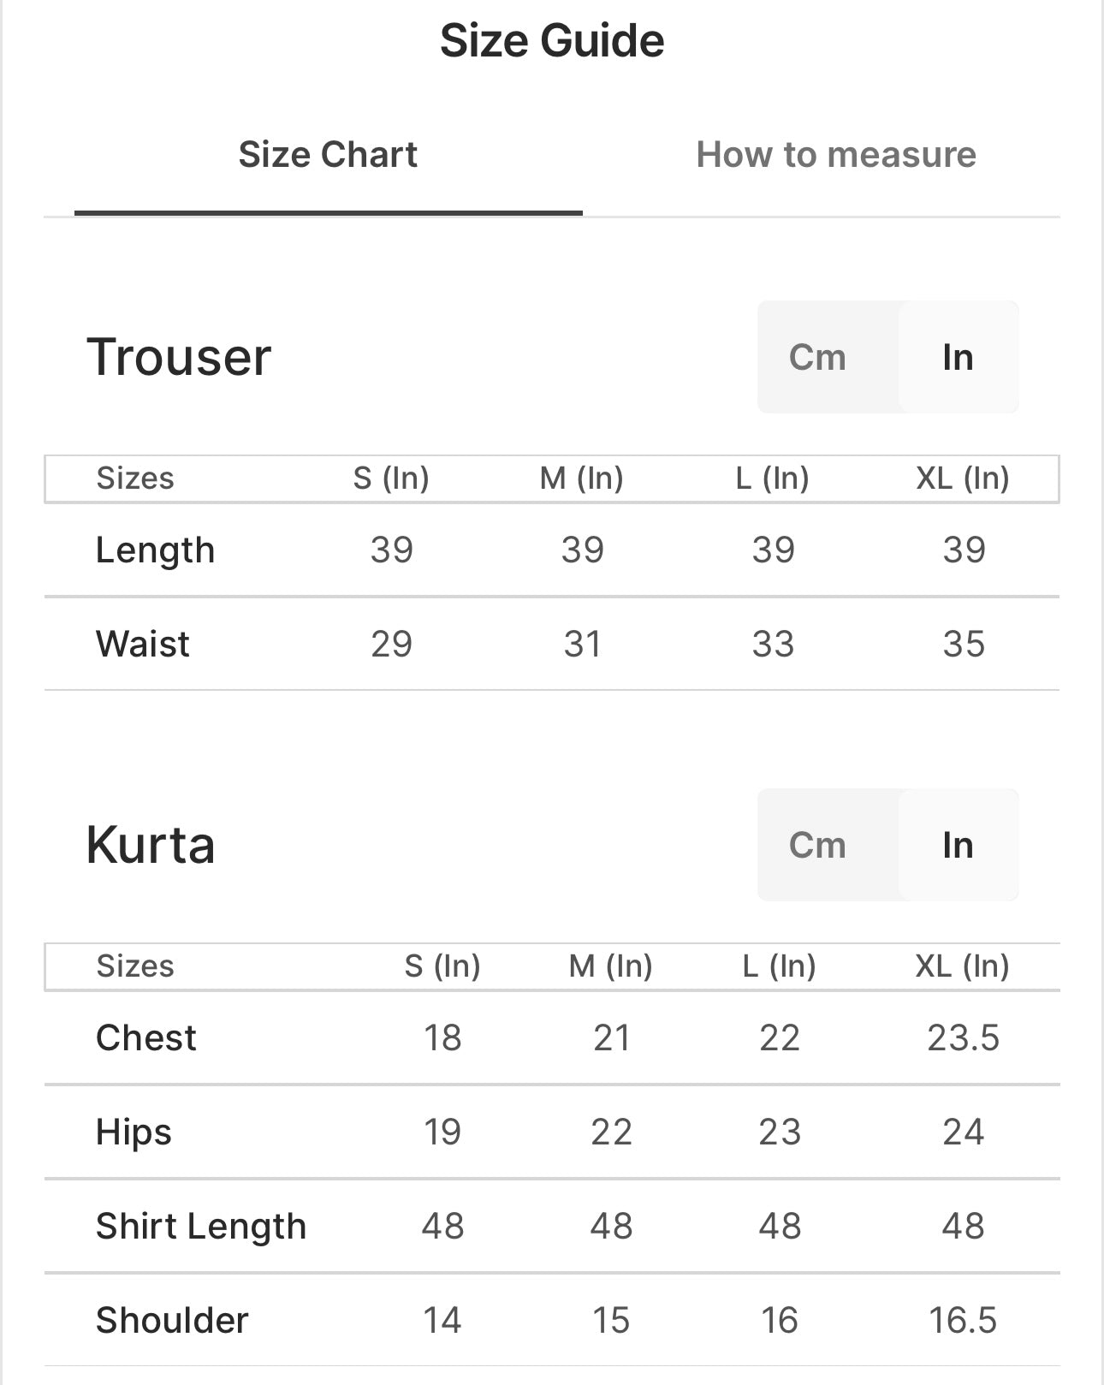Click the Kurta section title
1104x1385 pixels.
point(151,845)
